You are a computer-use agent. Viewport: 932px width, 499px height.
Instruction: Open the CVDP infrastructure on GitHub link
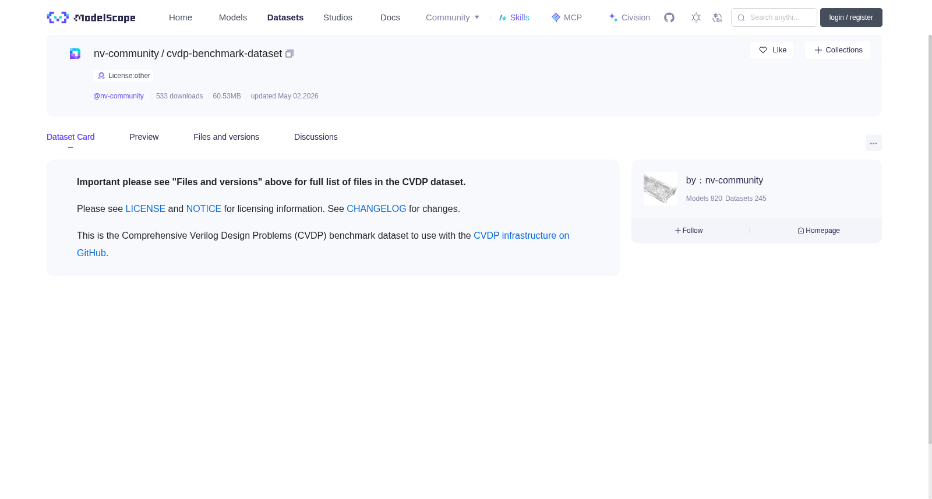click(521, 236)
